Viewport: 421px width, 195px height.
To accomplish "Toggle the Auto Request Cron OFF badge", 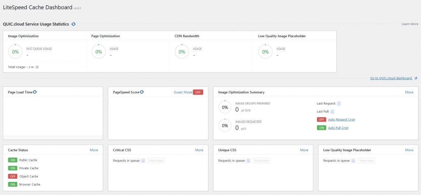I will click(x=321, y=120).
